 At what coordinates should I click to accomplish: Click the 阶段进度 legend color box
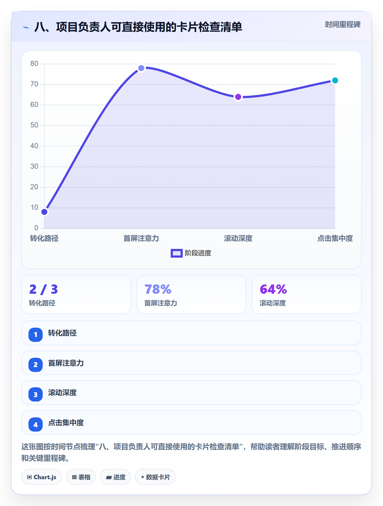pyautogui.click(x=176, y=253)
